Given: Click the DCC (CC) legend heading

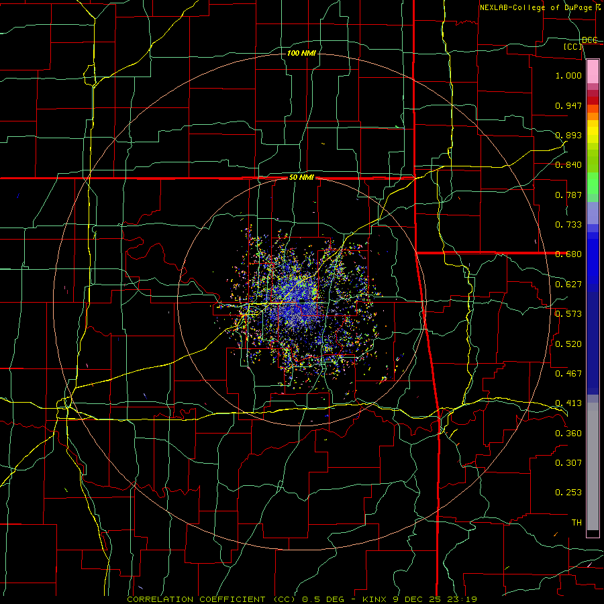Looking at the screenshot, I should click(x=581, y=43).
